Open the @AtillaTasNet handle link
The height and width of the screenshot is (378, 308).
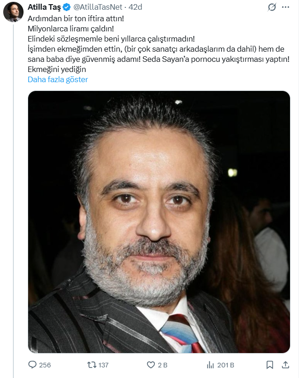[98, 7]
